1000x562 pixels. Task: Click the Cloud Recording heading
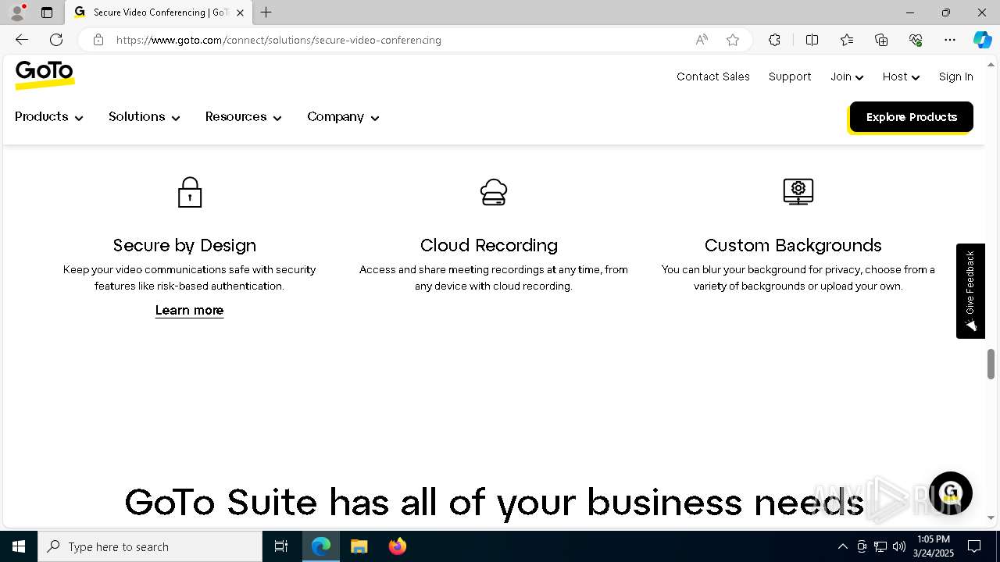[x=489, y=245]
